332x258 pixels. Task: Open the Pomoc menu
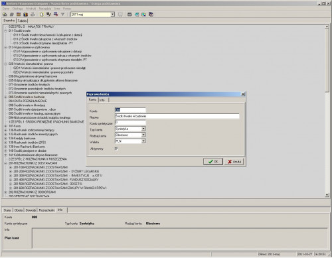pyautogui.click(x=67, y=9)
